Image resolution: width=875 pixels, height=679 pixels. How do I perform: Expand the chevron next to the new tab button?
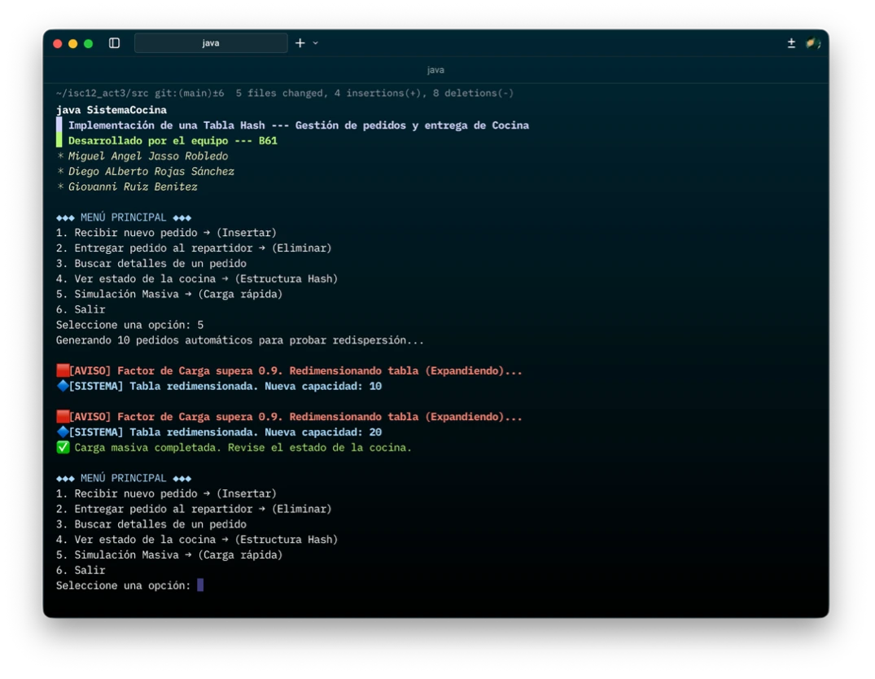(x=316, y=43)
